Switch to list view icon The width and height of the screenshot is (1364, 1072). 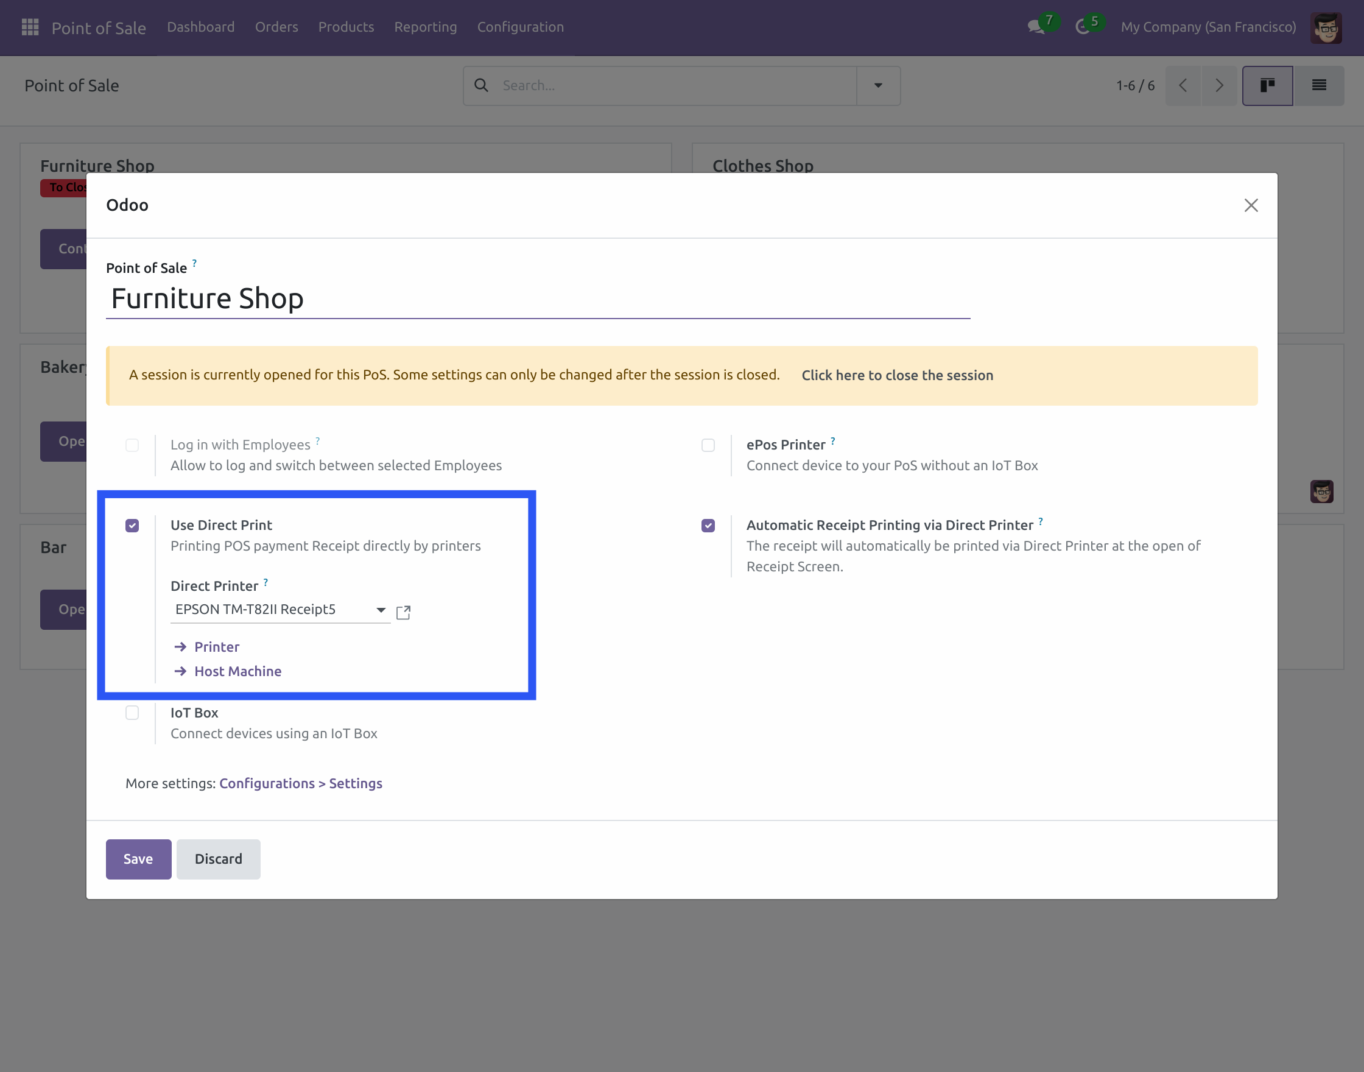1319,85
